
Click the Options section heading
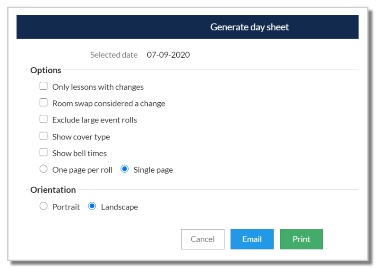[46, 70]
